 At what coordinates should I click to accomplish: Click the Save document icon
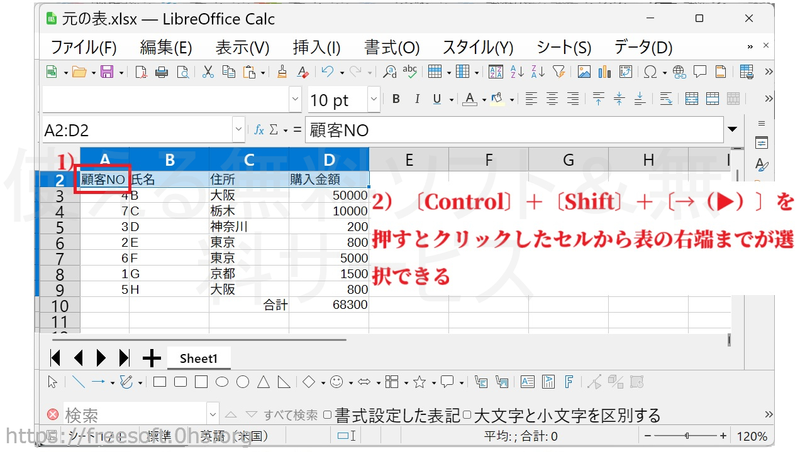[x=107, y=72]
